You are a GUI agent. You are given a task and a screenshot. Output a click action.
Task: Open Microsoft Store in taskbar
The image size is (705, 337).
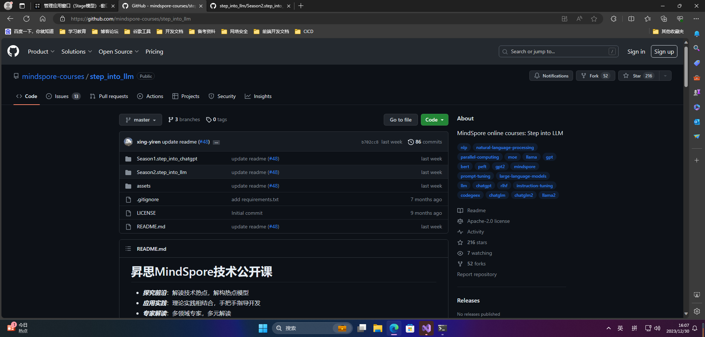coord(410,328)
